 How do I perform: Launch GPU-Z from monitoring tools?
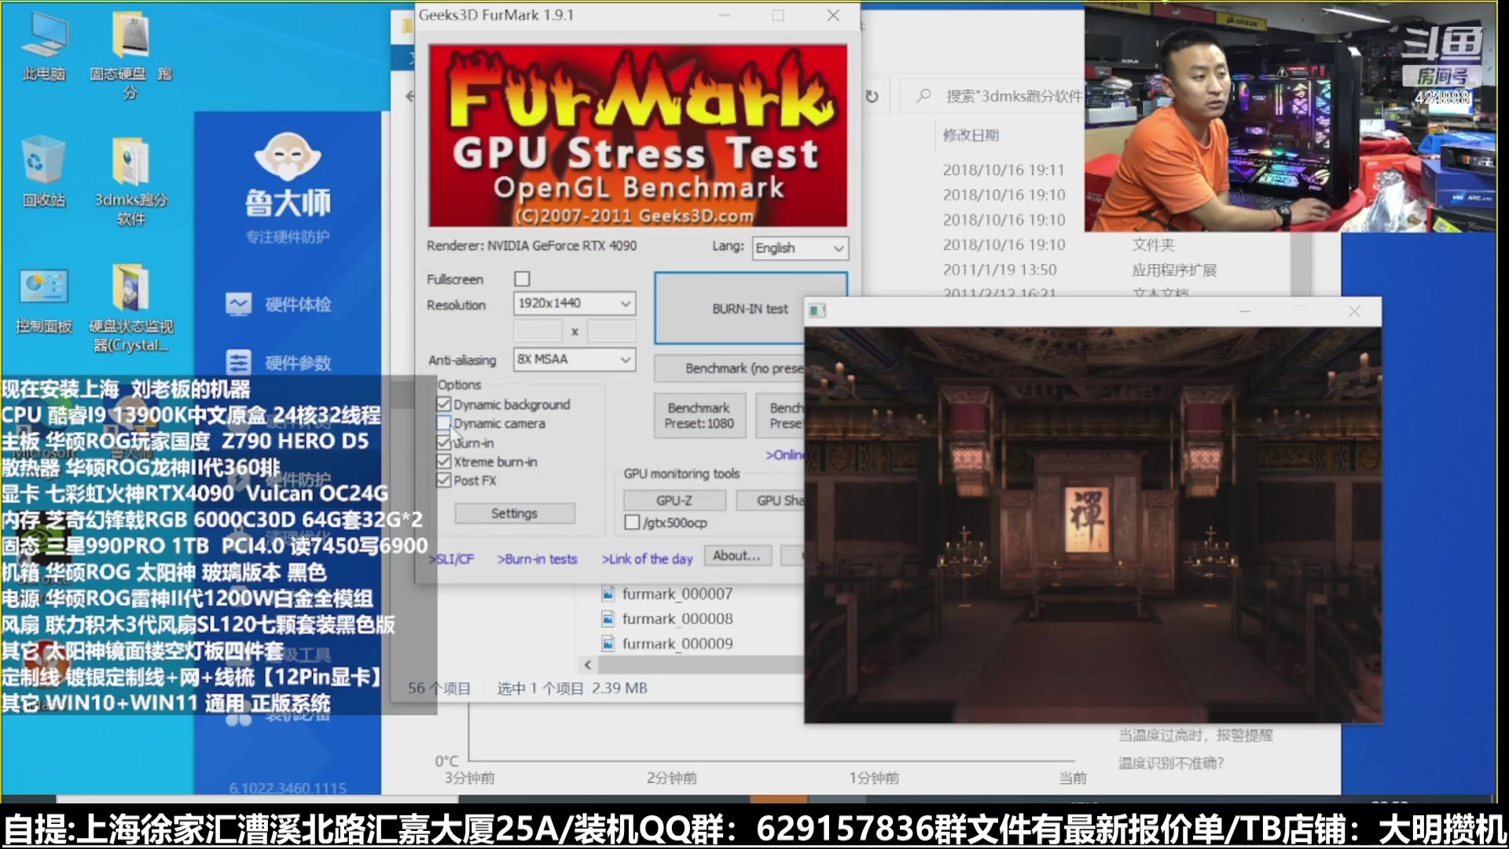pyautogui.click(x=674, y=500)
